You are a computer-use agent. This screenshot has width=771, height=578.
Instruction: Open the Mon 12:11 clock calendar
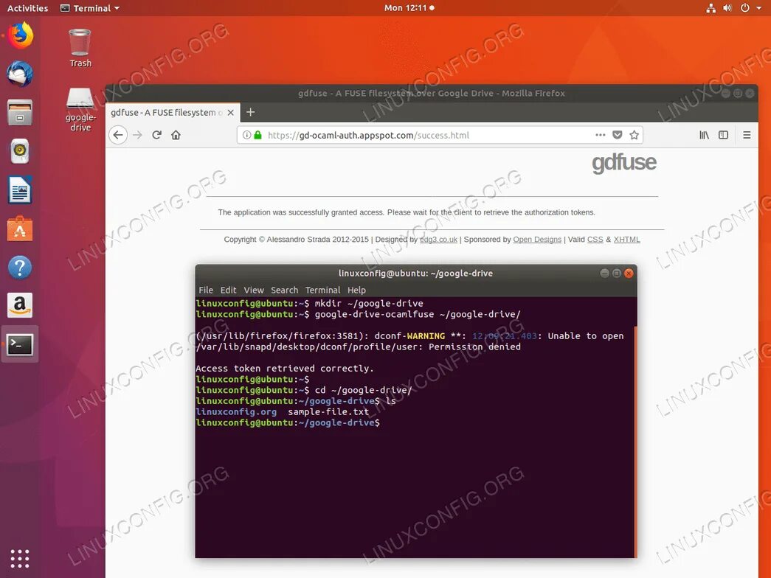click(x=409, y=8)
